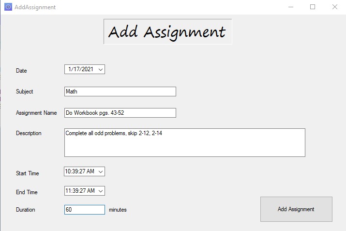Click the 1/17/2021 date value
The height and width of the screenshot is (231, 346).
81,69
